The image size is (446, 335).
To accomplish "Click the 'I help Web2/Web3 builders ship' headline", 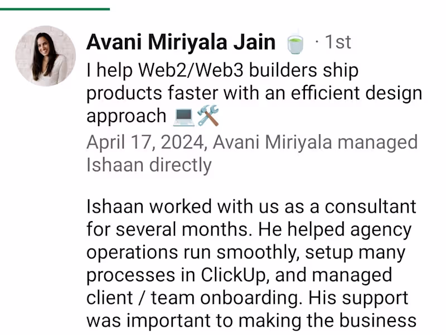I will click(222, 70).
